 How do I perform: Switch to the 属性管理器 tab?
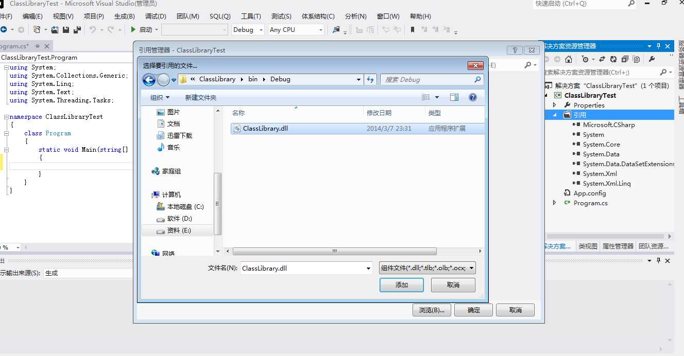point(618,246)
